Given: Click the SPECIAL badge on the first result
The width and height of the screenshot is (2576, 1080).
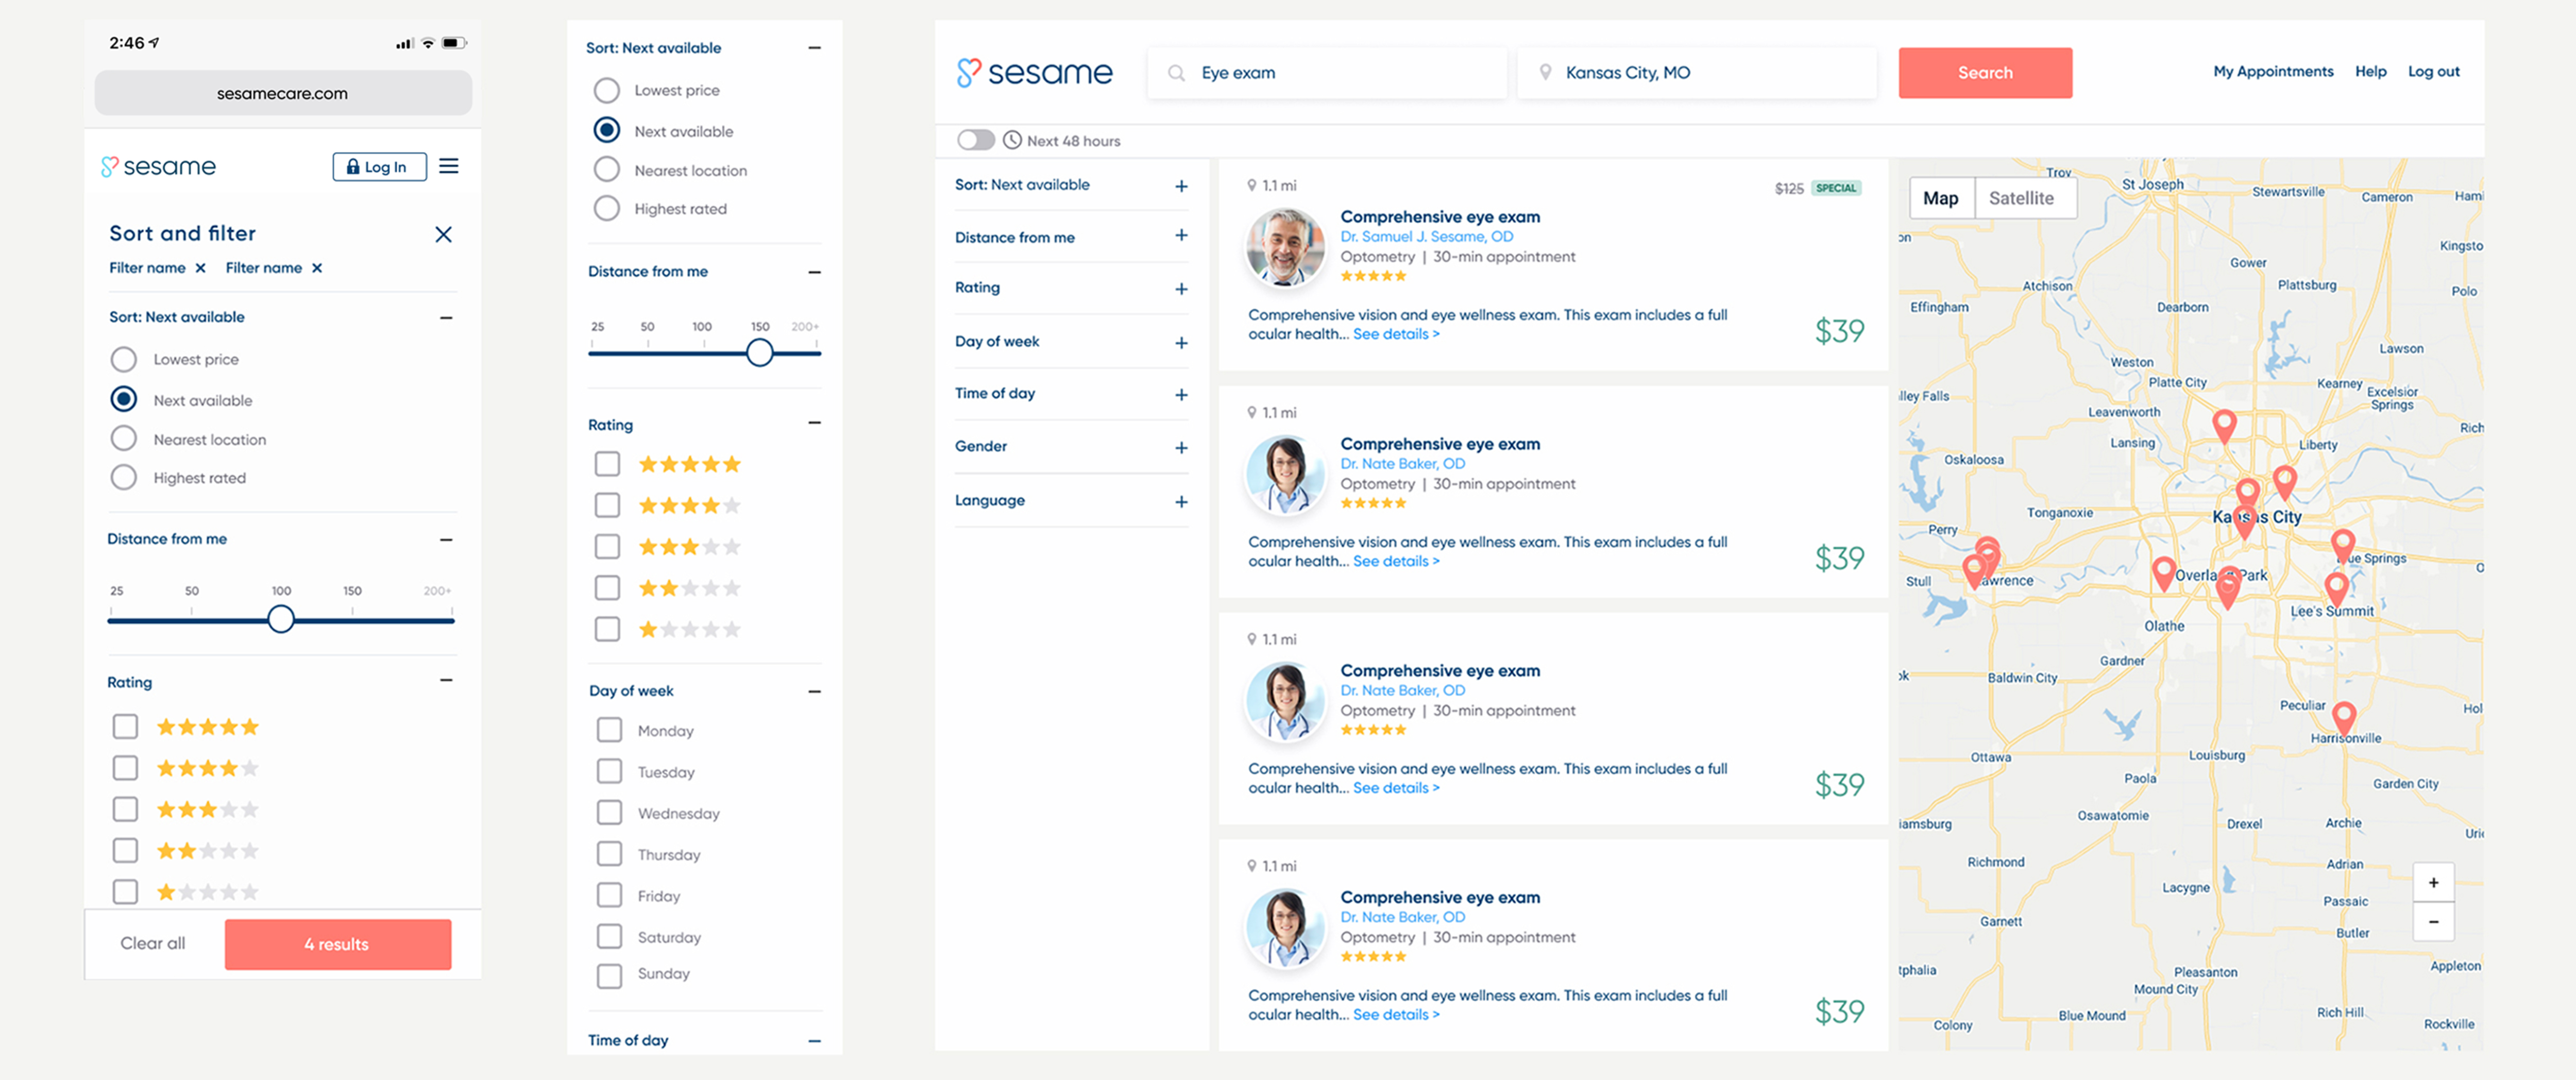Looking at the screenshot, I should pyautogui.click(x=1835, y=188).
